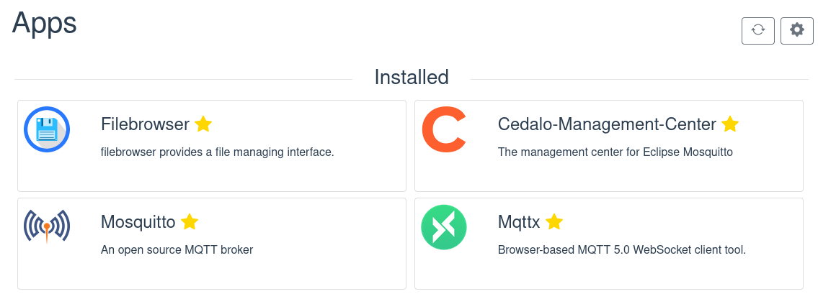Click the green Mqttx logo icon
This screenshot has width=818, height=299.
pos(444,227)
